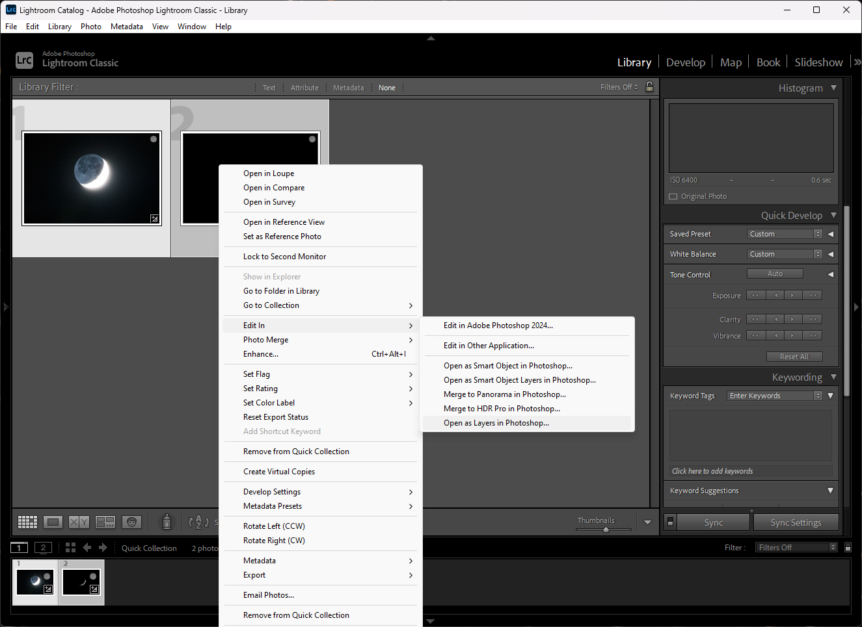The height and width of the screenshot is (627, 862).
Task: Switch to the Map module
Action: [731, 62]
